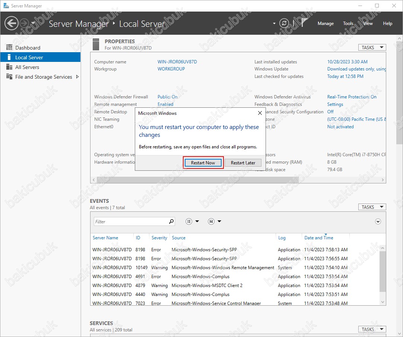Image resolution: width=403 pixels, height=337 pixels.
Task: Click the WORKGROUP link
Action: [x=171, y=69]
